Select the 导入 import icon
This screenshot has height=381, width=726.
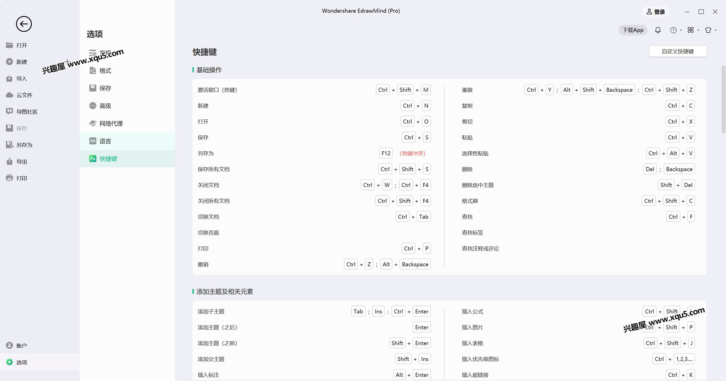coord(9,78)
